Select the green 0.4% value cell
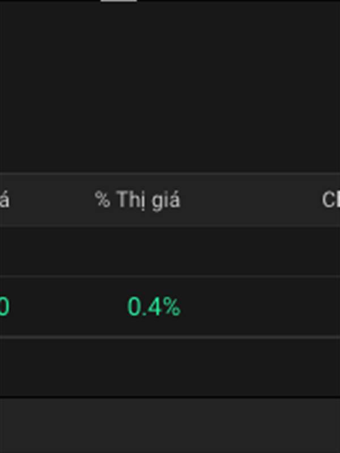Viewport: 340px width, 453px height. point(154,307)
